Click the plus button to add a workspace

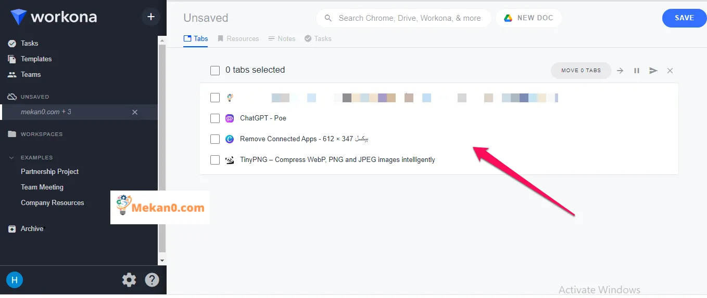tap(151, 17)
